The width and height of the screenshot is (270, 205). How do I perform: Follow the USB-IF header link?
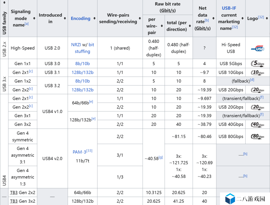click(x=229, y=8)
